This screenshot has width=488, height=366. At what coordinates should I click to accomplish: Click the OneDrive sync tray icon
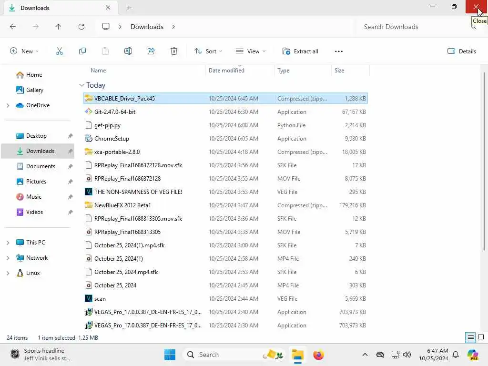380,355
